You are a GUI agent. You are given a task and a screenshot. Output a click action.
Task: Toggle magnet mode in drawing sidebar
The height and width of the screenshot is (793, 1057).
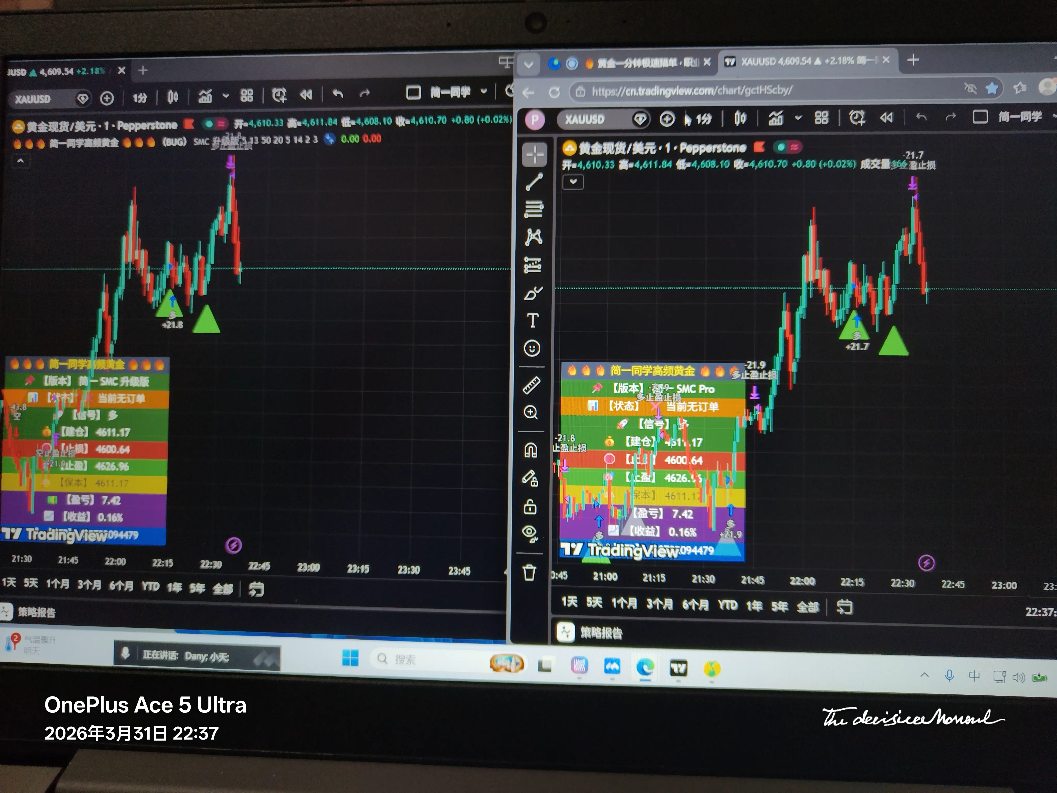coord(531,450)
